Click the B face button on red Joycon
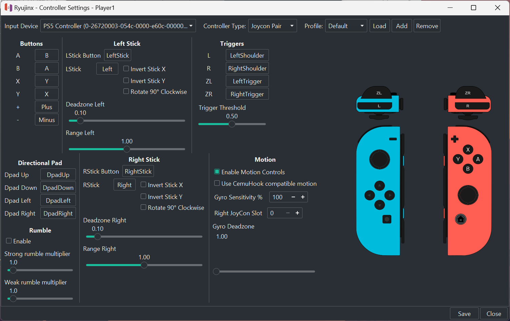Image resolution: width=510 pixels, height=321 pixels. point(468,169)
